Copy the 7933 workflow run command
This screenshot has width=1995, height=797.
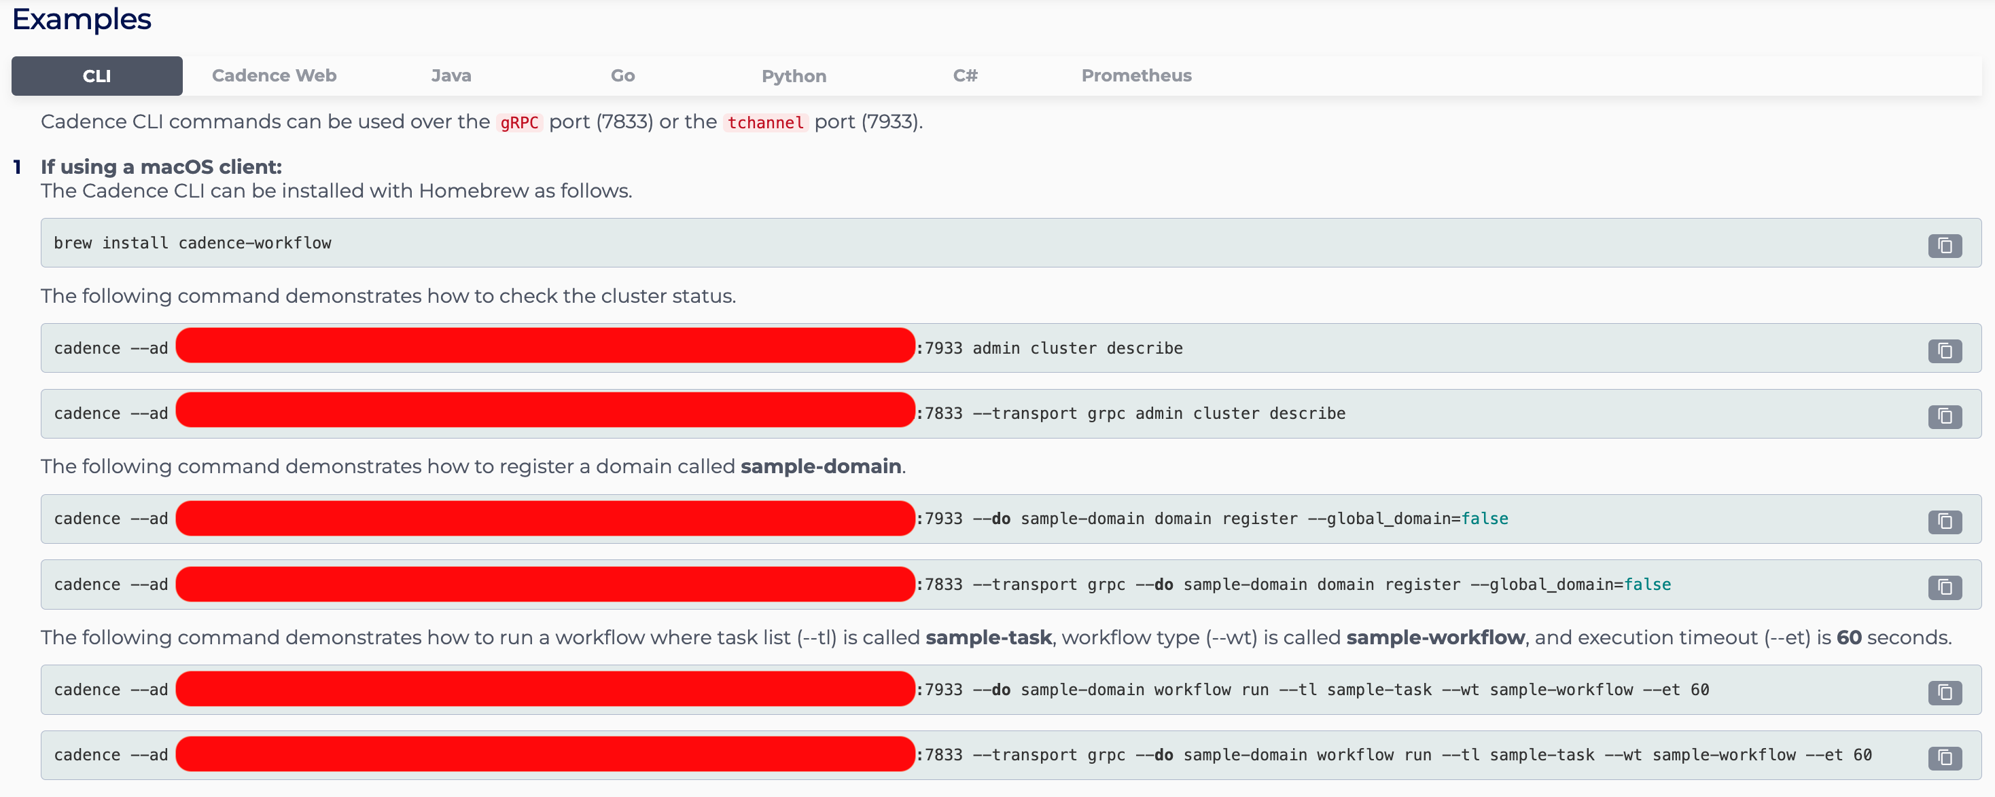pyautogui.click(x=1944, y=692)
